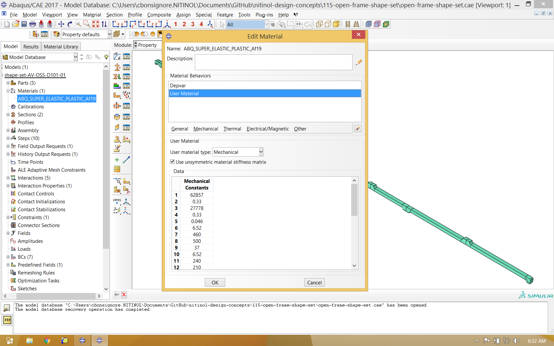Viewport: 554px width, 346px height.
Task: Open the General menu in Edit Material
Action: pyautogui.click(x=180, y=129)
